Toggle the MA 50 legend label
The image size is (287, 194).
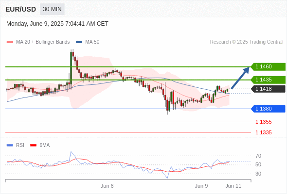click(x=92, y=42)
